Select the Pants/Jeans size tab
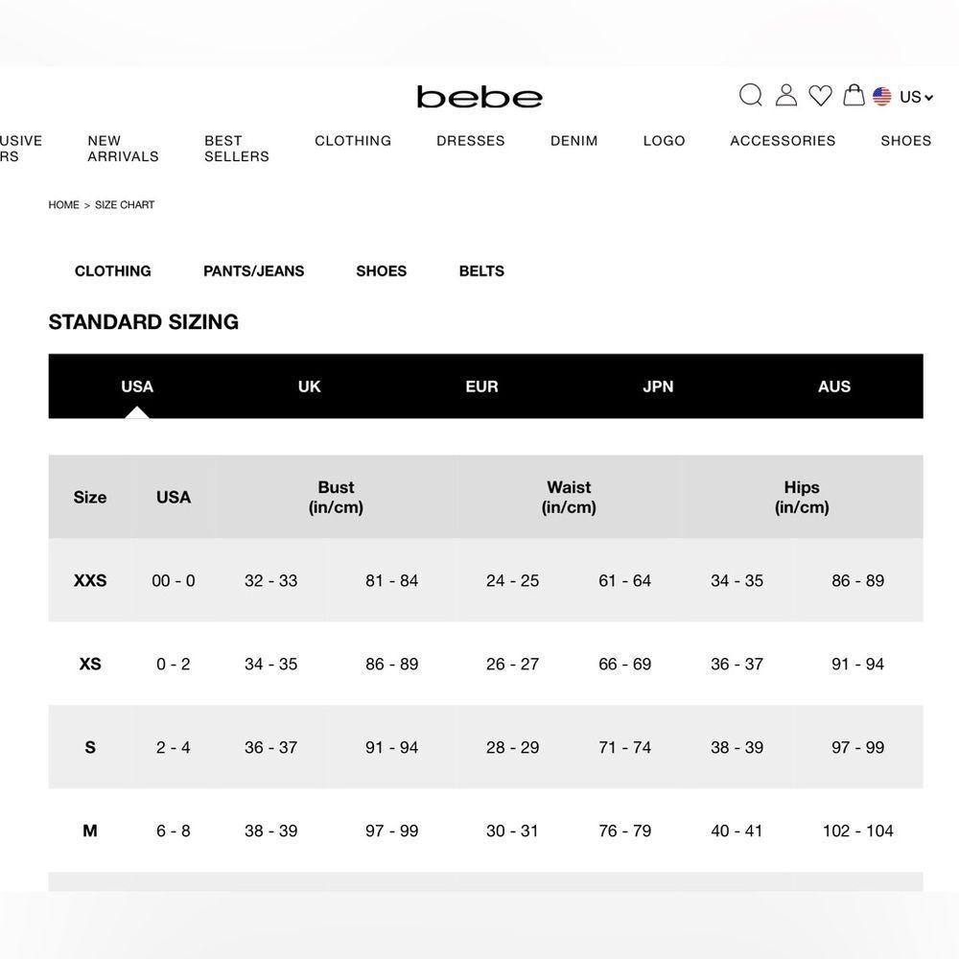 click(254, 271)
